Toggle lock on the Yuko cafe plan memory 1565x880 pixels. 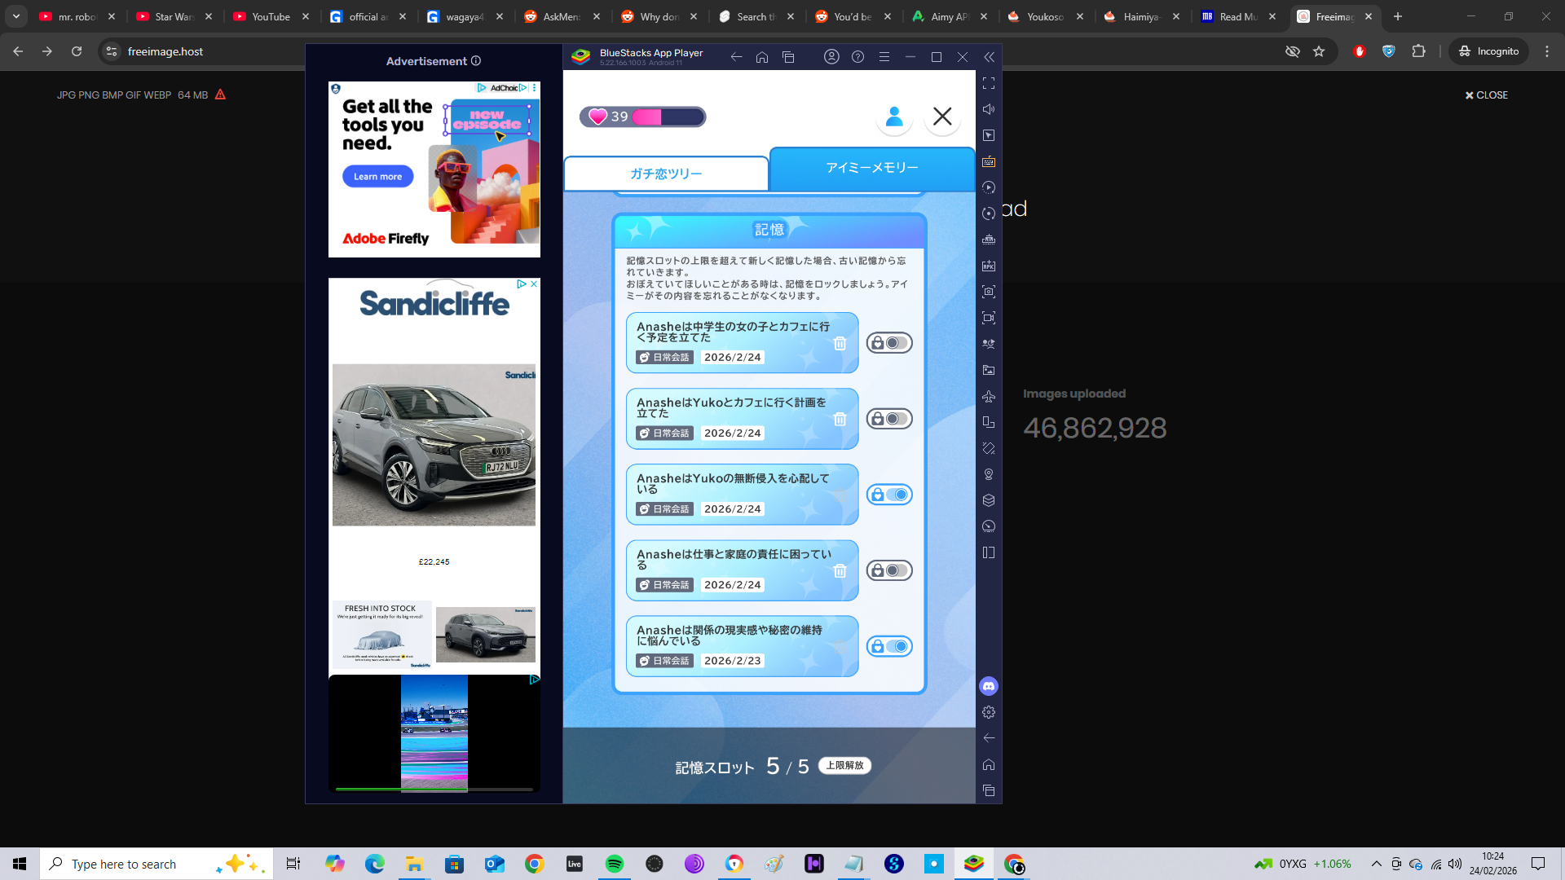pos(889,419)
